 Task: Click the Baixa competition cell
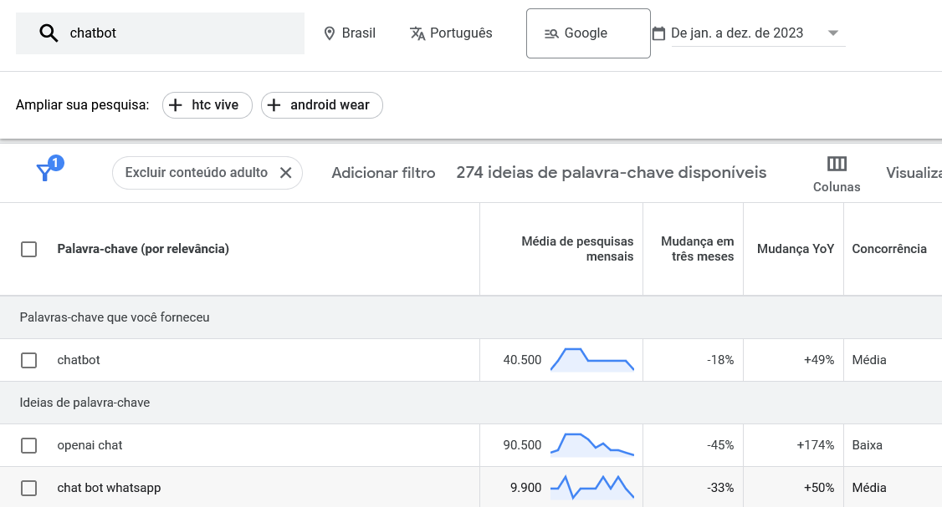[x=867, y=445]
